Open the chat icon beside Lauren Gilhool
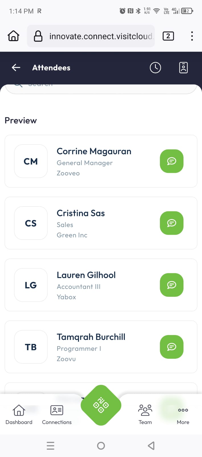The height and width of the screenshot is (457, 202). click(x=172, y=285)
